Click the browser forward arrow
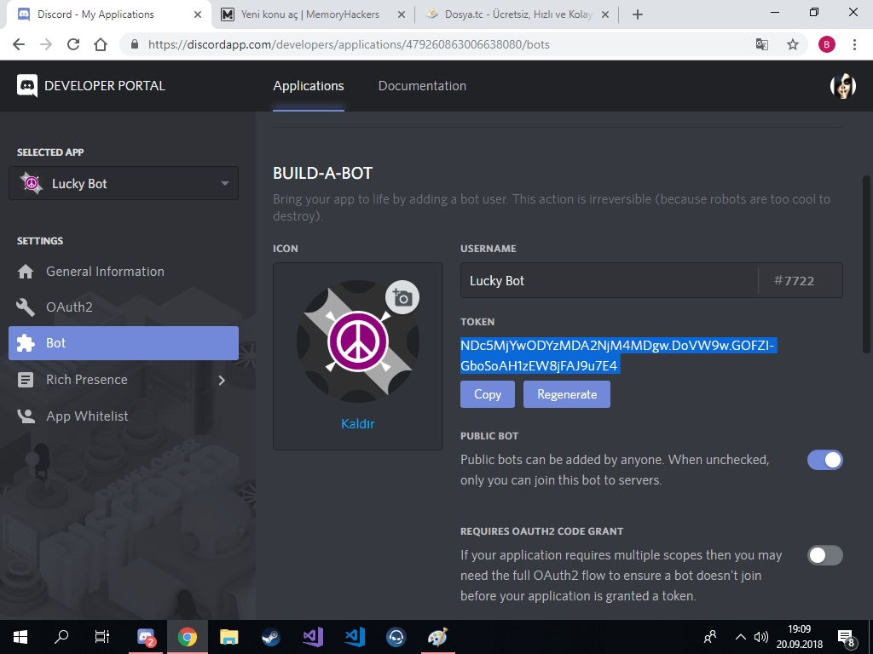The height and width of the screenshot is (654, 873). click(x=46, y=44)
